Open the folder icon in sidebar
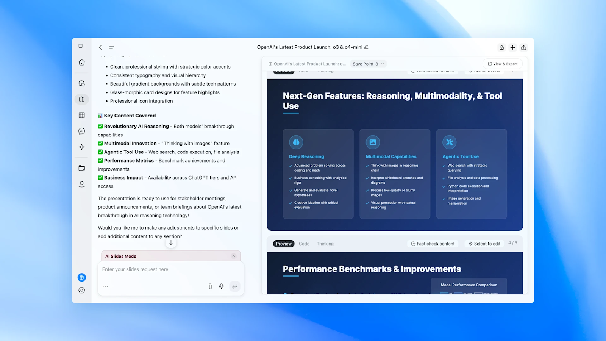606x341 pixels. coord(82,168)
